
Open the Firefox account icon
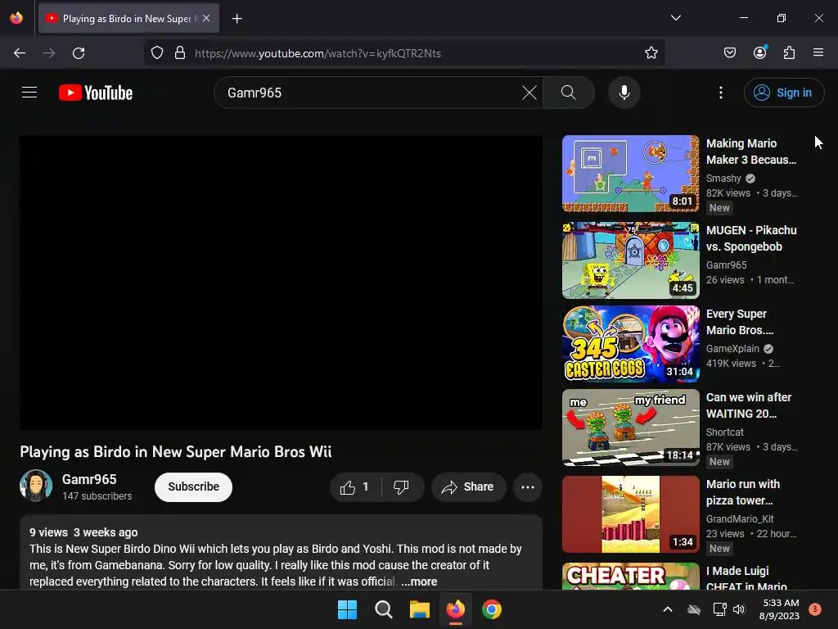click(x=759, y=52)
